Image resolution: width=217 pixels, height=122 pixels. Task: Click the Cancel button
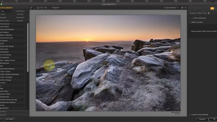click(202, 119)
